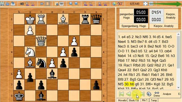The height and width of the screenshot is (102, 182).
Task: Switch to the Movelist tab
Action: point(122,100)
